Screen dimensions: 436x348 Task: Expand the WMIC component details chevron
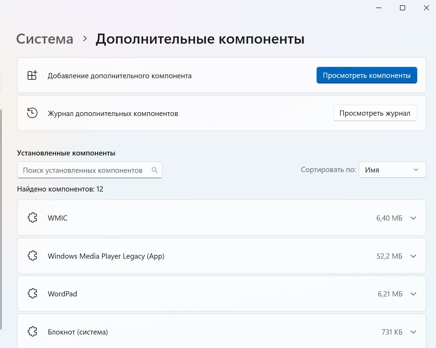click(413, 218)
